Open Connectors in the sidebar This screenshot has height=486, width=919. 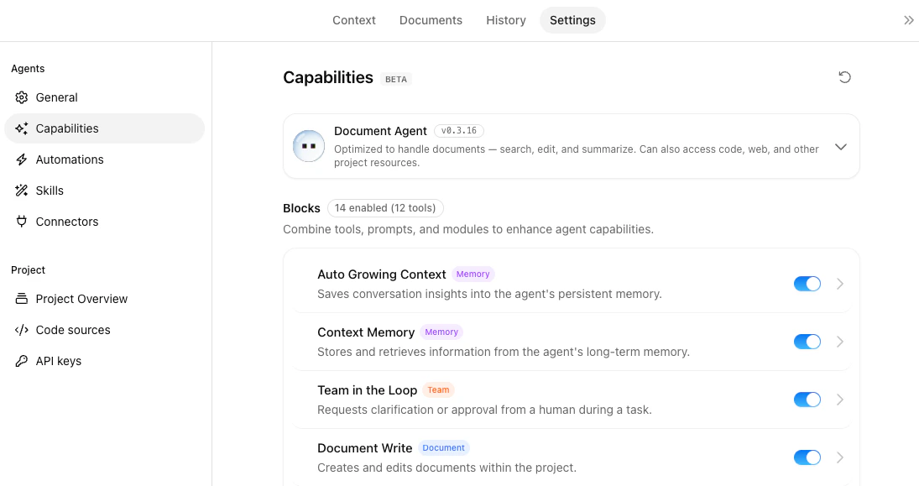[x=104, y=222]
